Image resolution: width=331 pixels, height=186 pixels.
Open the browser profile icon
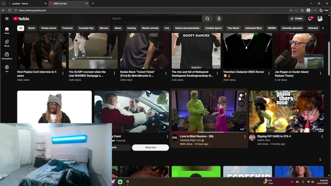pos(308,10)
